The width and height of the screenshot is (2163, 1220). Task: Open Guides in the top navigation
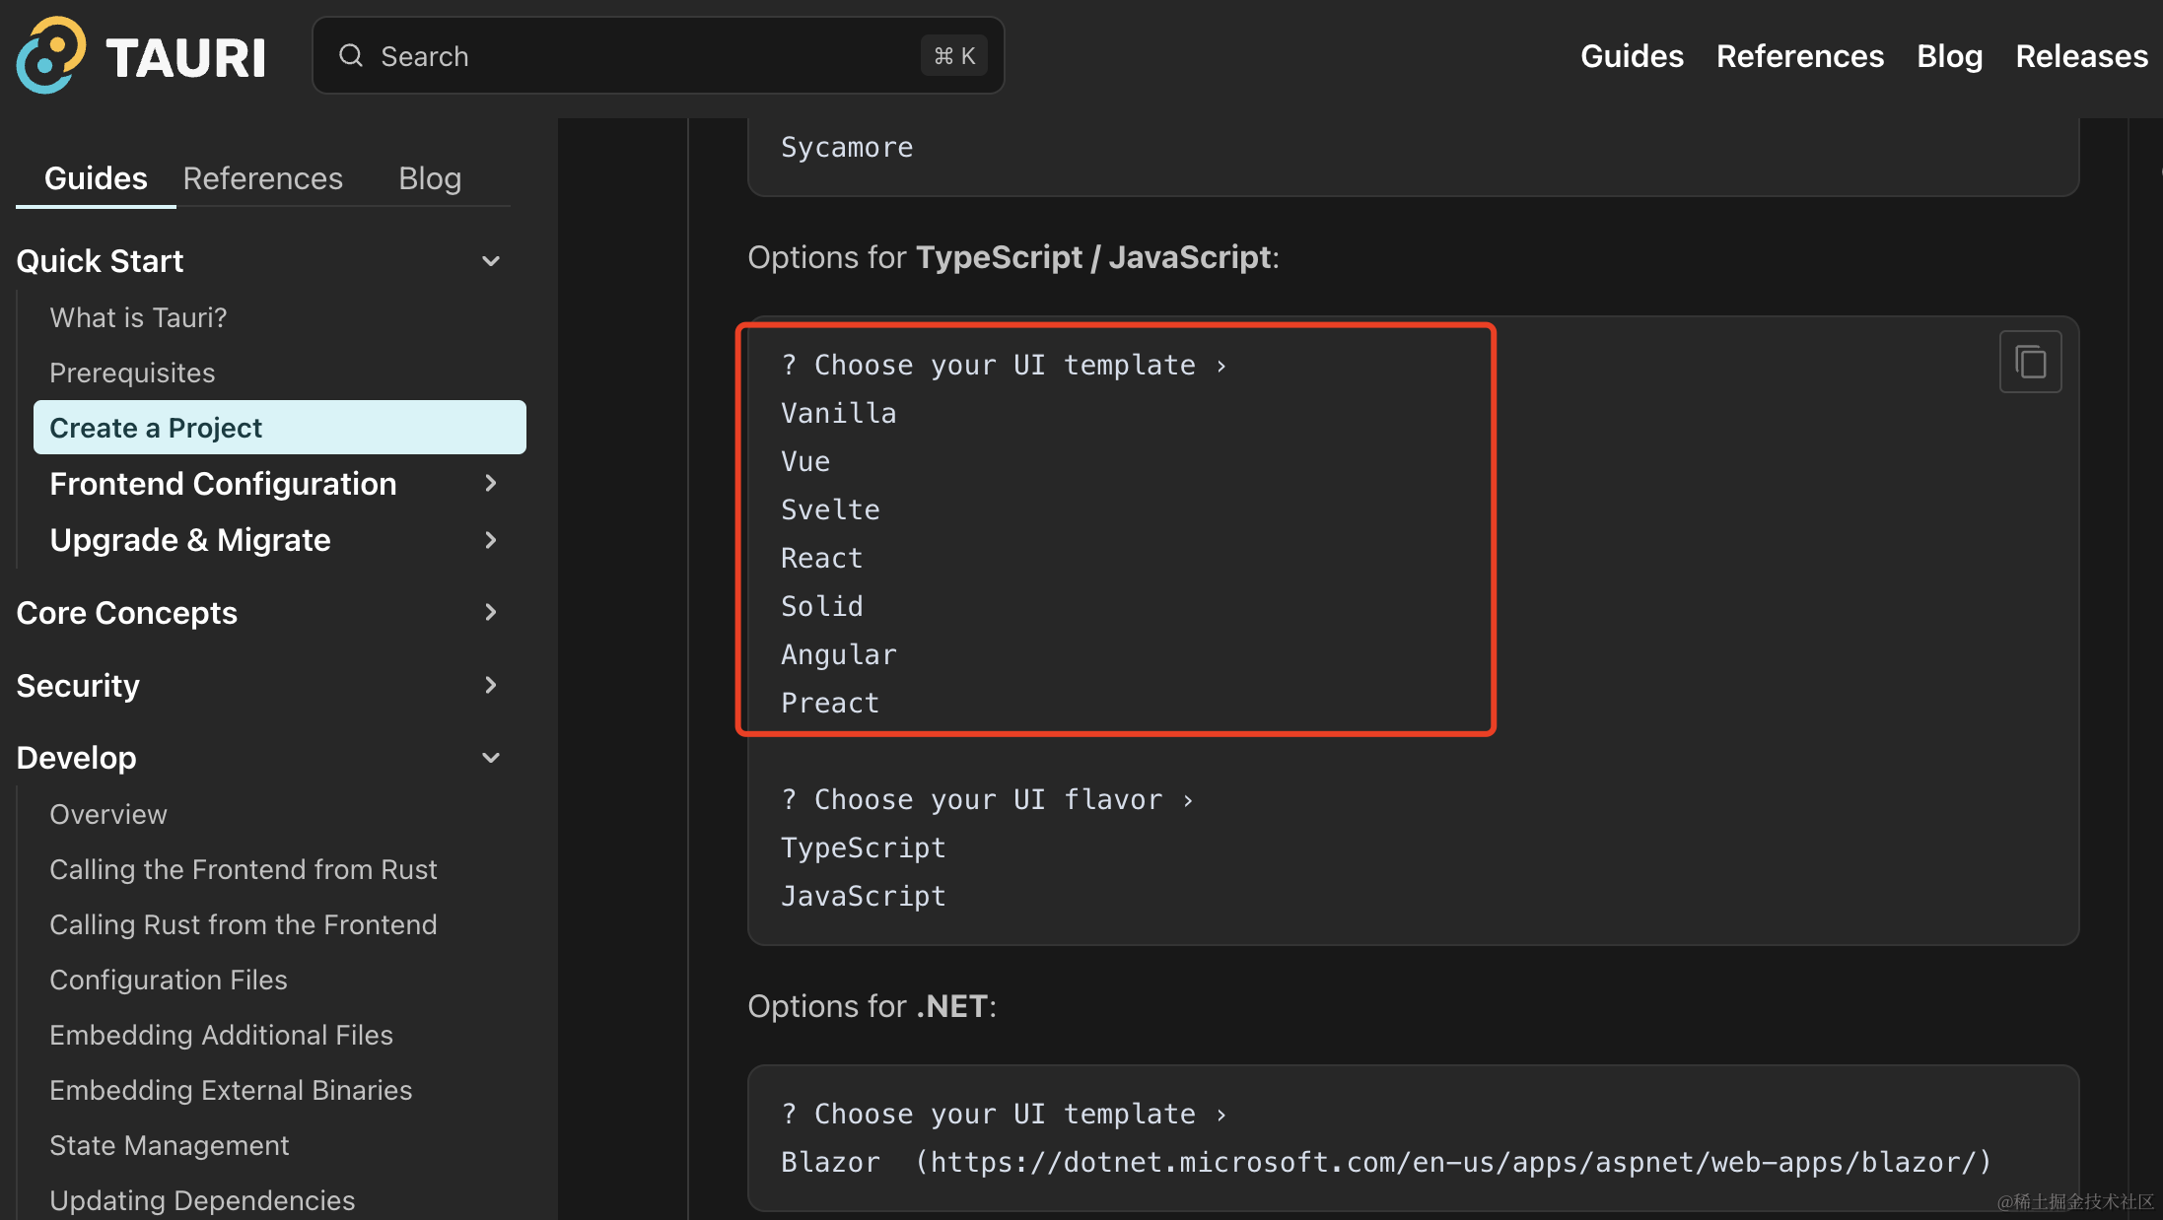1632,56
